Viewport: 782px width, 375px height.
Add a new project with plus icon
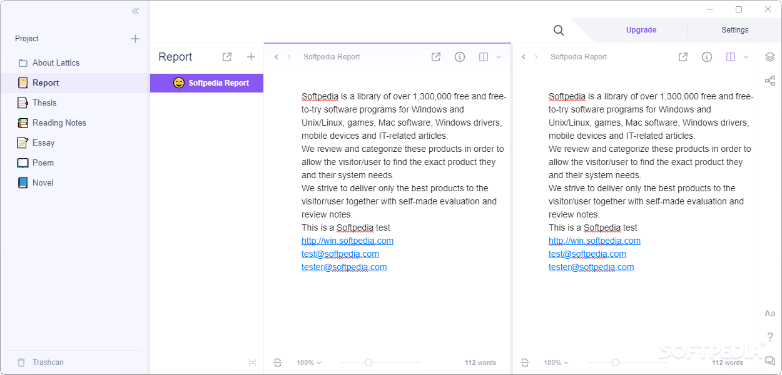point(135,39)
